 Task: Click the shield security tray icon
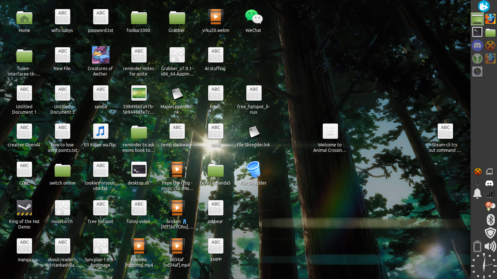[490, 233]
